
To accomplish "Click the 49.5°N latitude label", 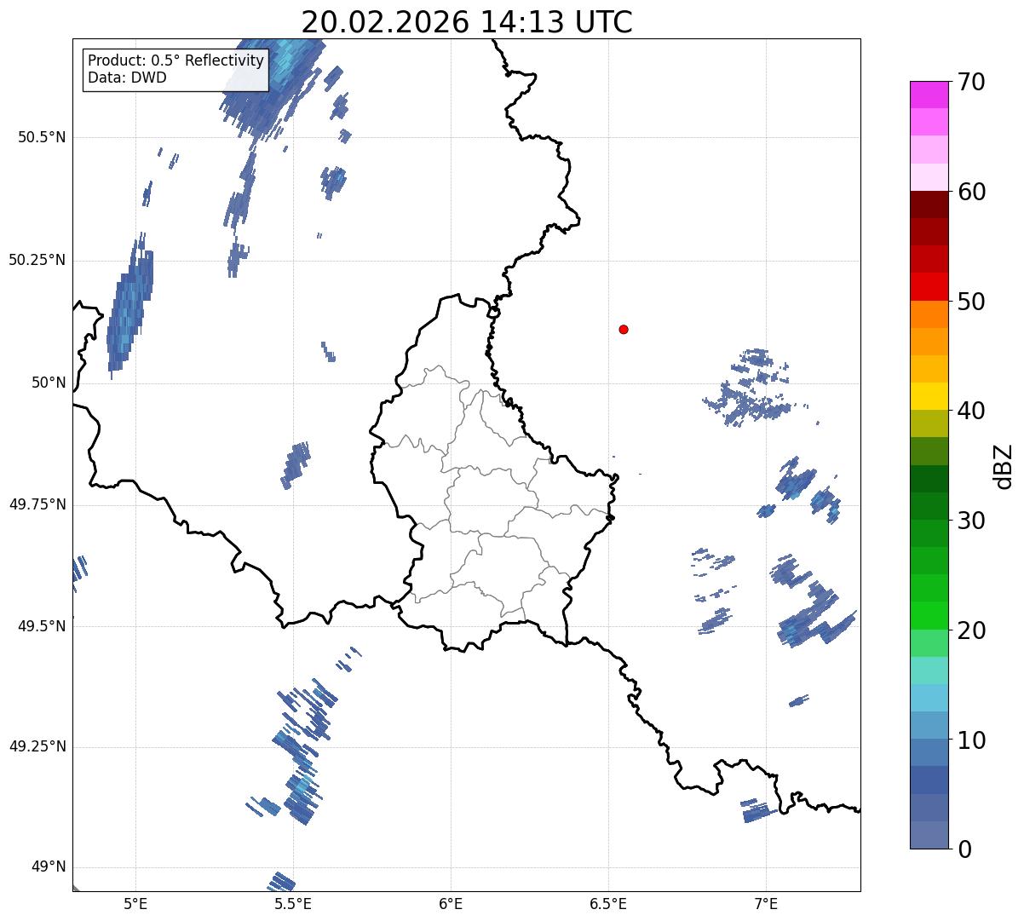I will [x=42, y=626].
